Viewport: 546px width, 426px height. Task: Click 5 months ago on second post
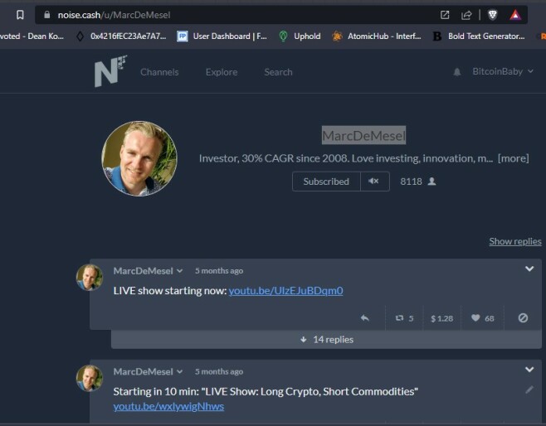pos(219,371)
